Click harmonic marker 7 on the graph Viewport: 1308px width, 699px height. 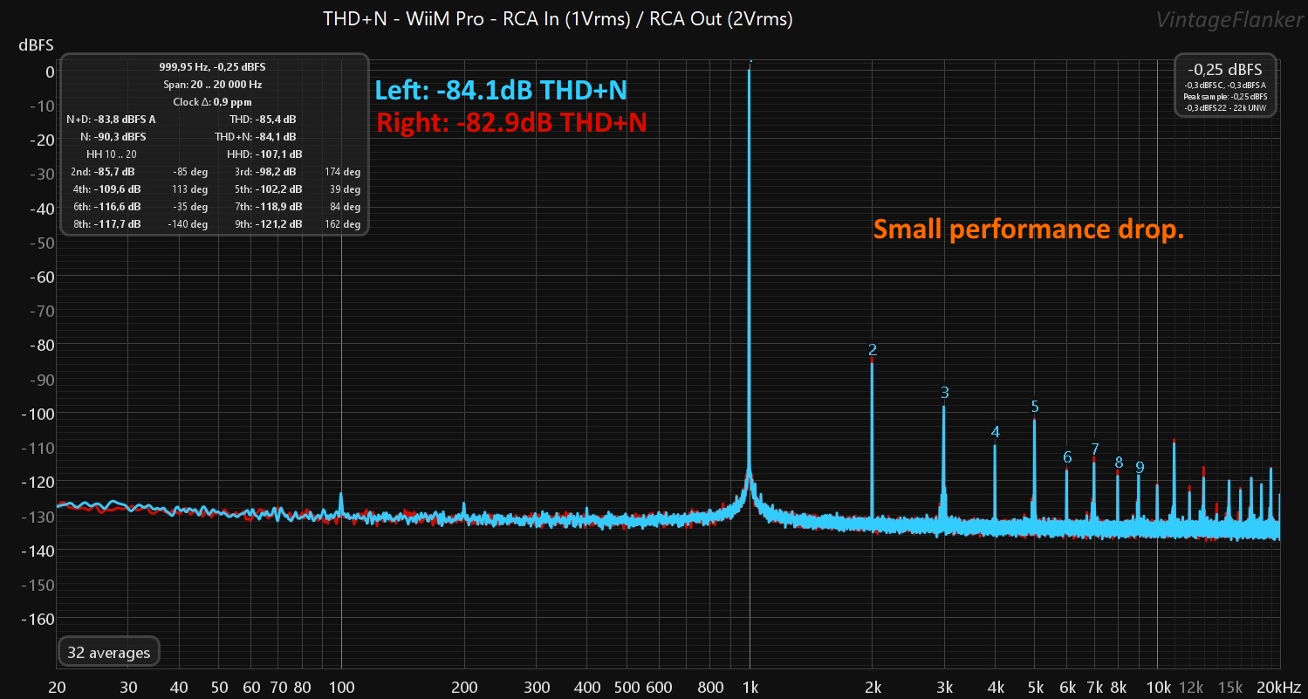click(x=1095, y=449)
